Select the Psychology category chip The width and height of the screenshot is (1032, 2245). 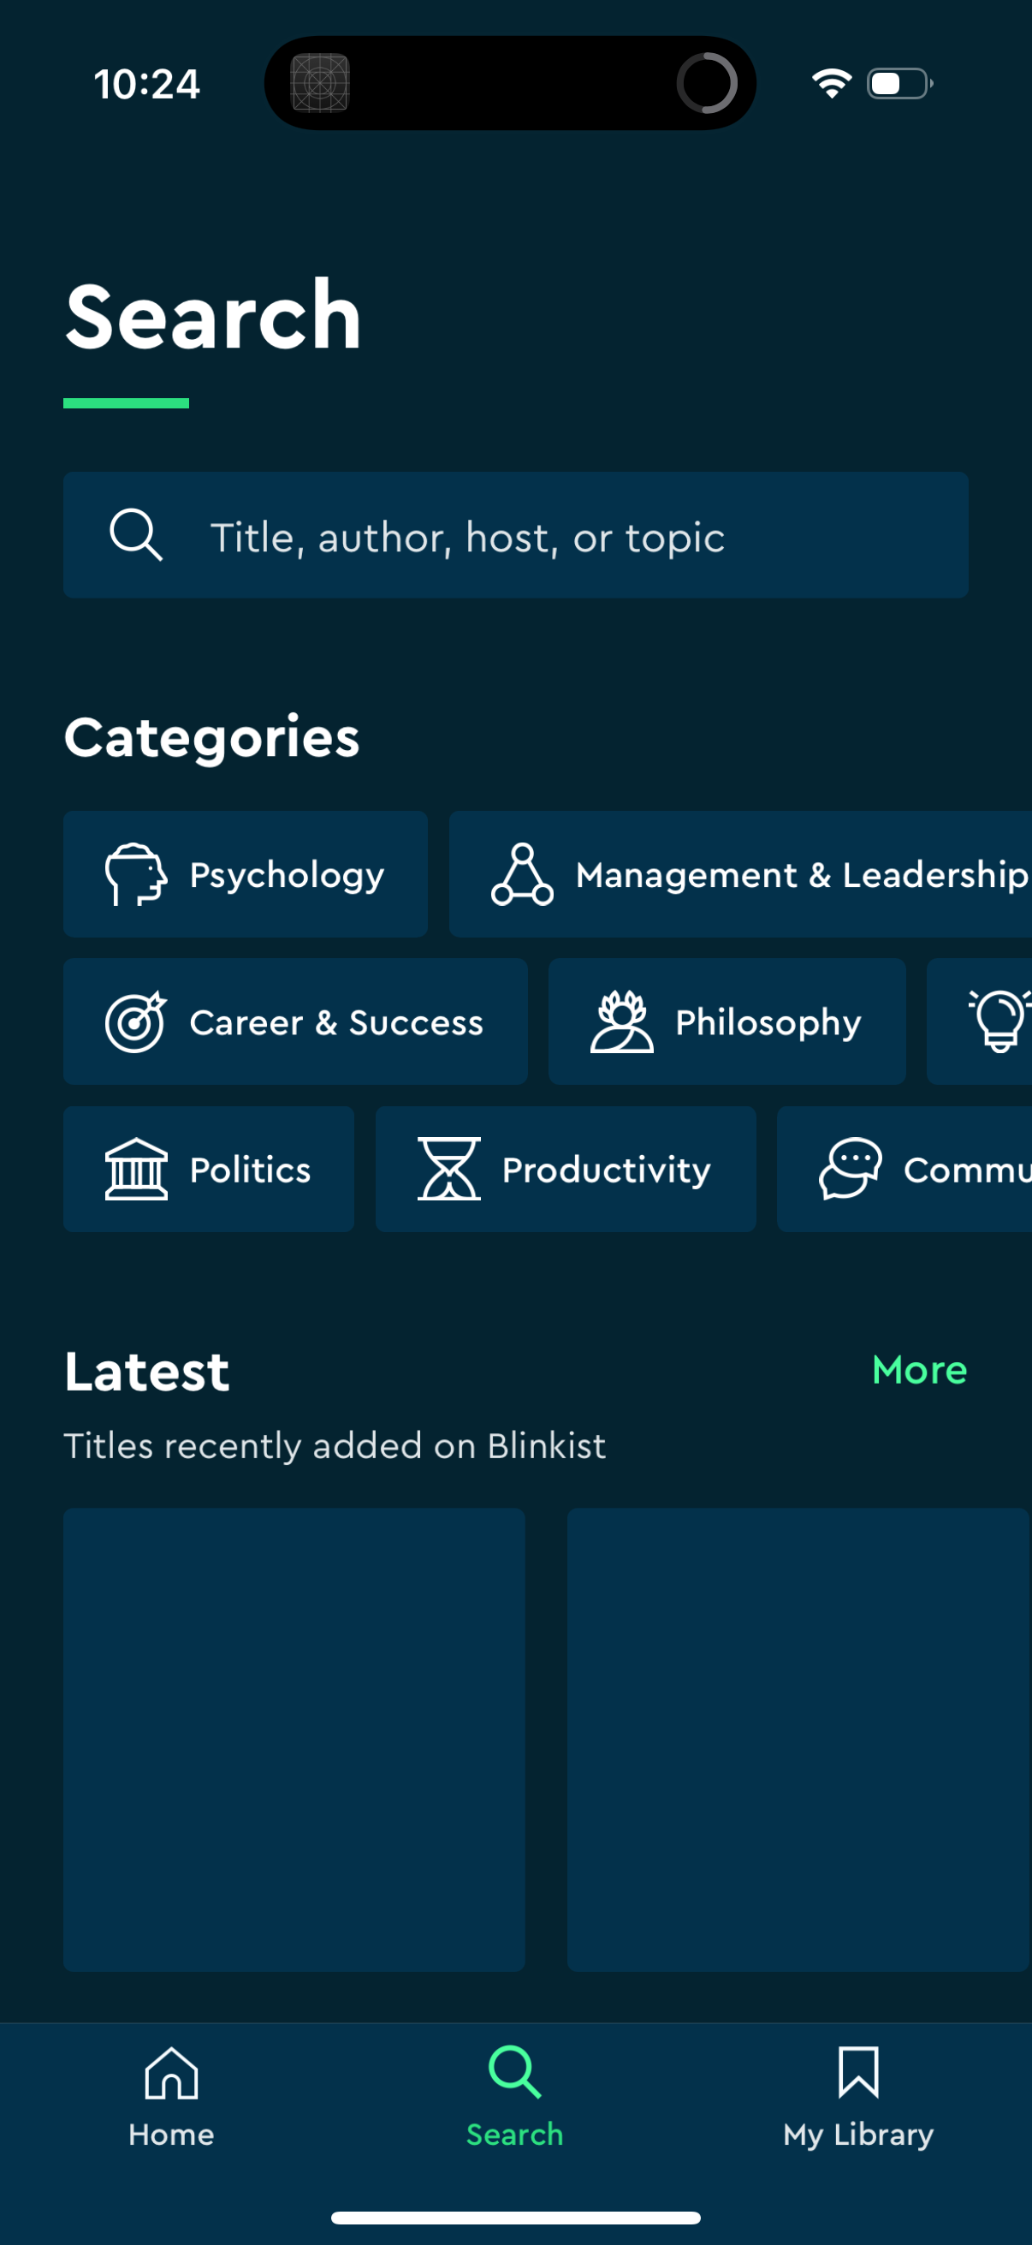(246, 874)
